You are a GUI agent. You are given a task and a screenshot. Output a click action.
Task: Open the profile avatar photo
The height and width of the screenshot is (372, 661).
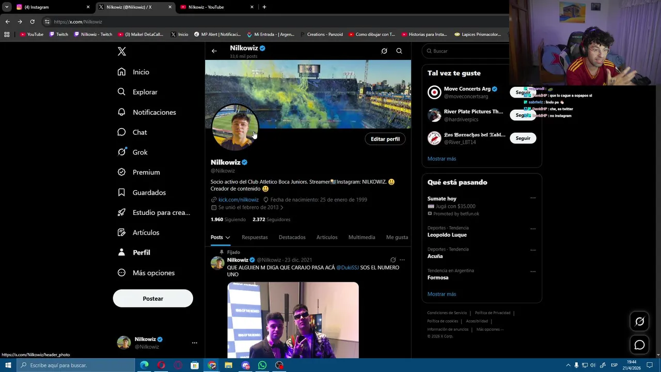coord(235,128)
